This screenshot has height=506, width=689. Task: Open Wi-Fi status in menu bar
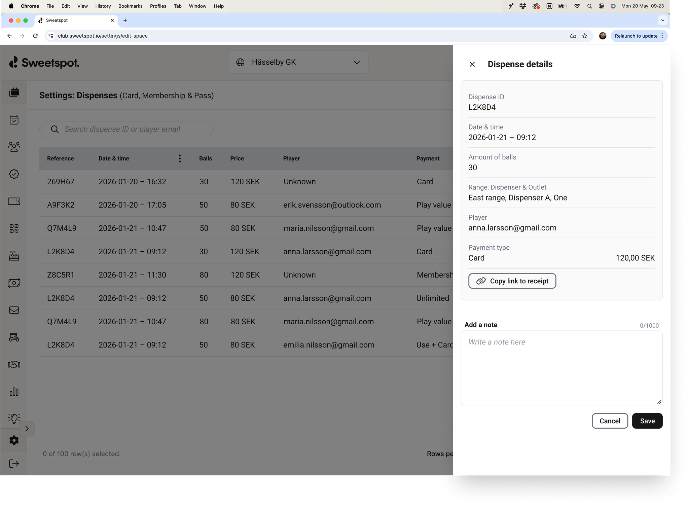click(x=577, y=6)
